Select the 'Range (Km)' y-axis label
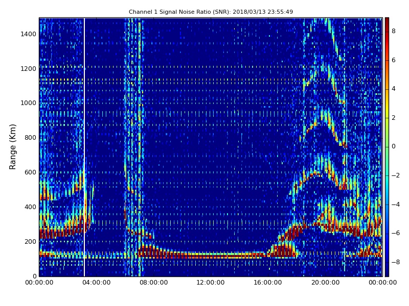The height and width of the screenshot is (306, 409). point(12,147)
